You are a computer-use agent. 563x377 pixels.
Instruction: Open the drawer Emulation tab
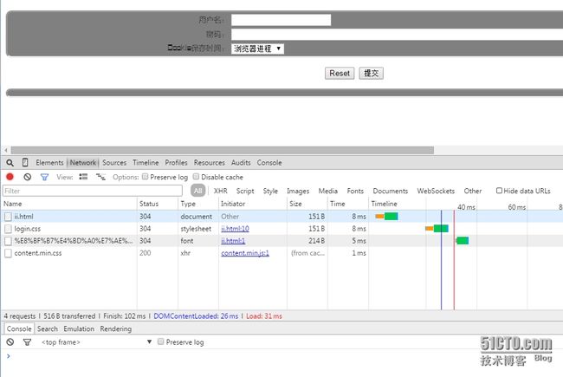(x=79, y=328)
